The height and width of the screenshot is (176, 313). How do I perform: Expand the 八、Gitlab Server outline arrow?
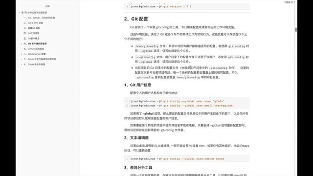22,54
